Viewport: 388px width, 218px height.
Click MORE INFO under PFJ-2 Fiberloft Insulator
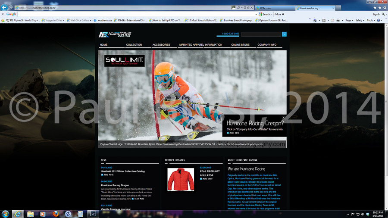click(206, 179)
